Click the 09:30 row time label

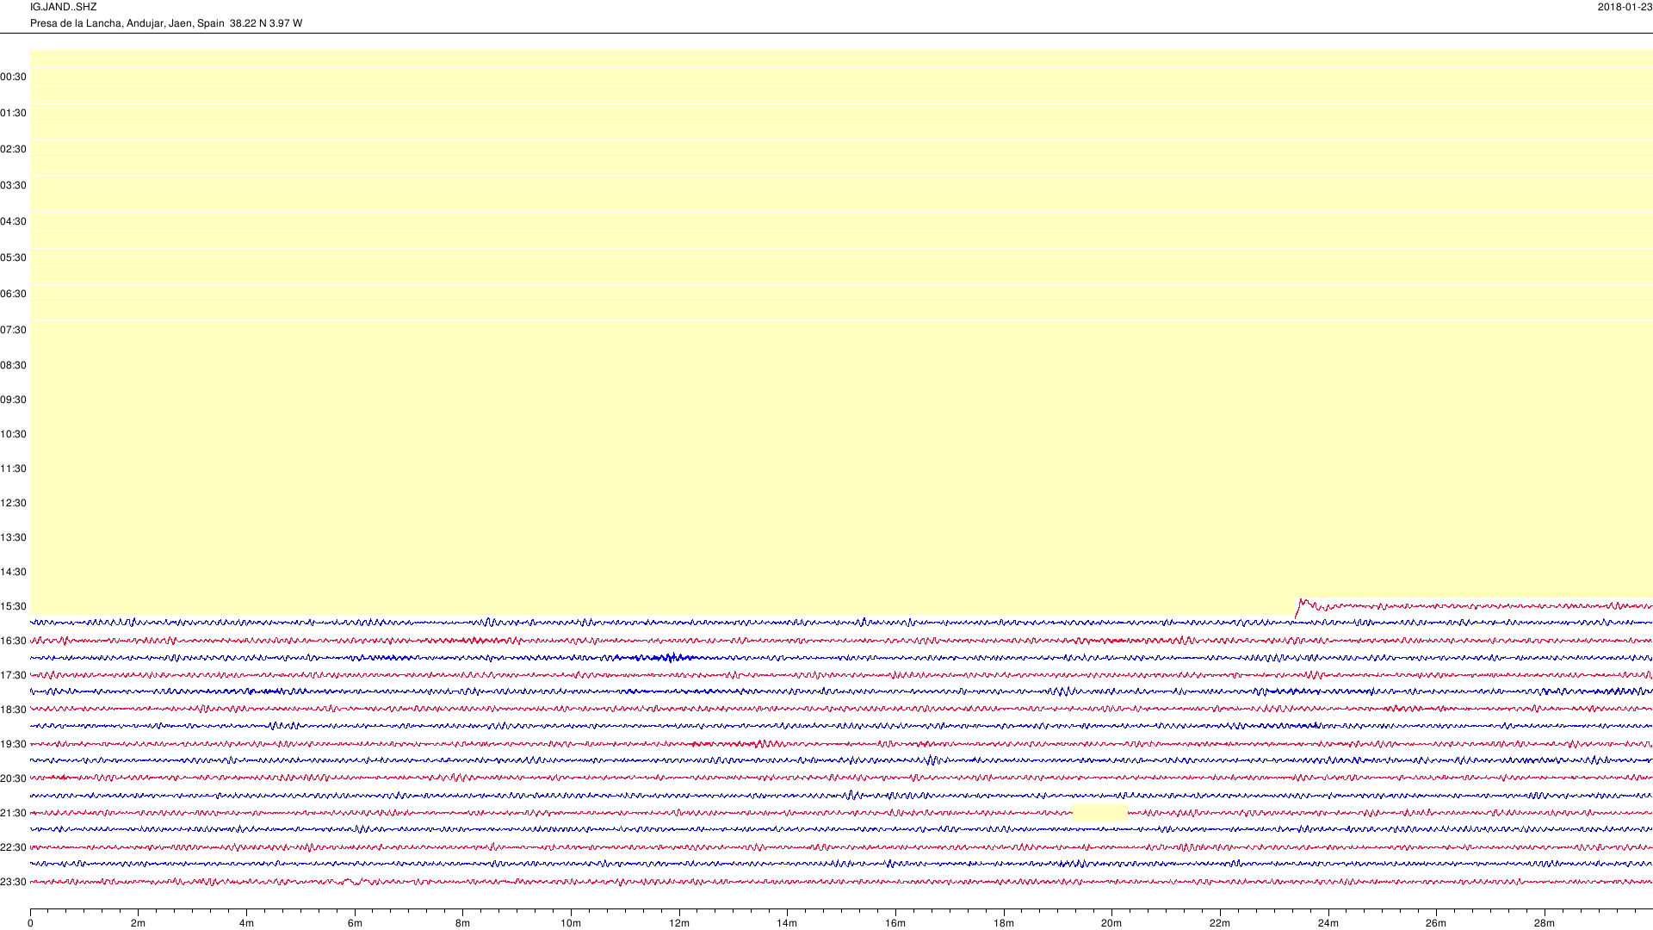[x=13, y=400]
